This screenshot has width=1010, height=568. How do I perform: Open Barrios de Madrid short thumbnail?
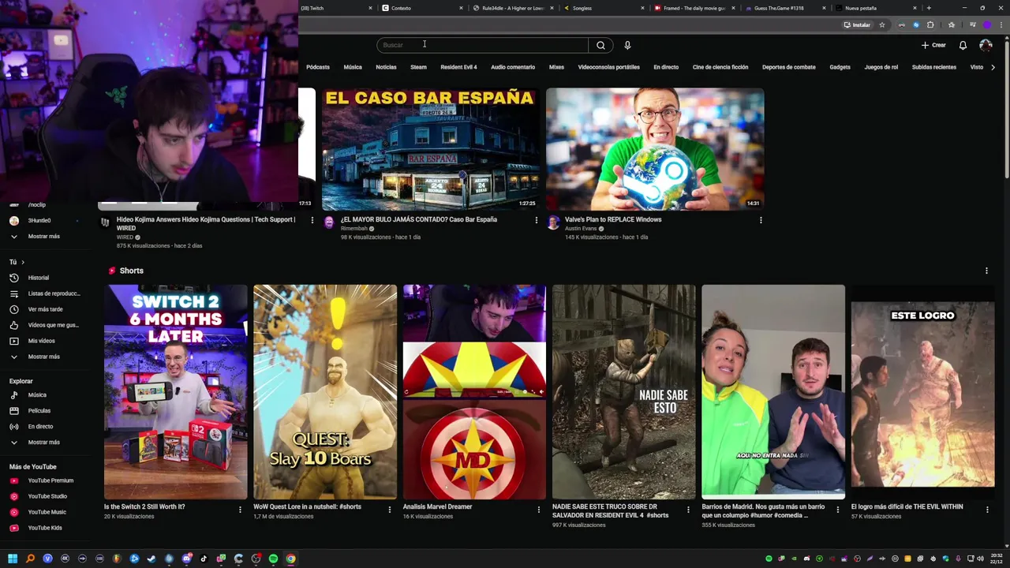tap(773, 392)
